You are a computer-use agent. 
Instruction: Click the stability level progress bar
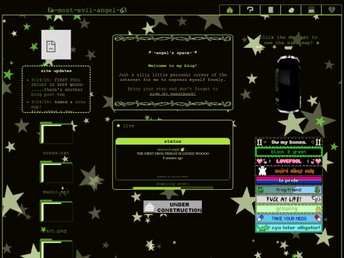[173, 188]
